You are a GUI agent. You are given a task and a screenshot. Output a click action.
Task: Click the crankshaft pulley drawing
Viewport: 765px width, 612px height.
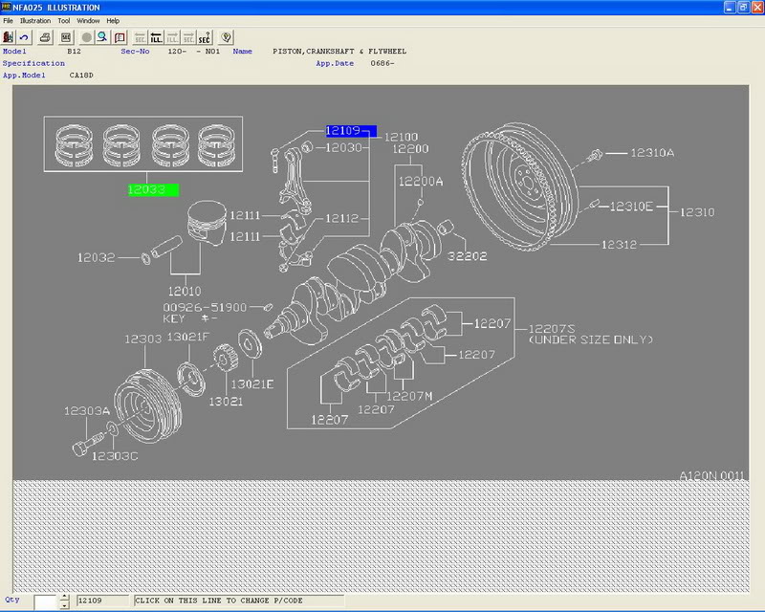148,406
